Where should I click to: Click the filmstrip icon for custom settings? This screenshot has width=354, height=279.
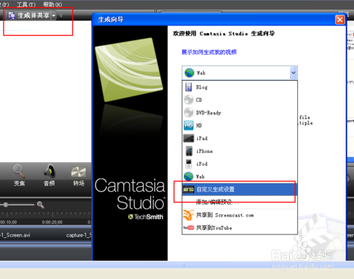click(188, 189)
